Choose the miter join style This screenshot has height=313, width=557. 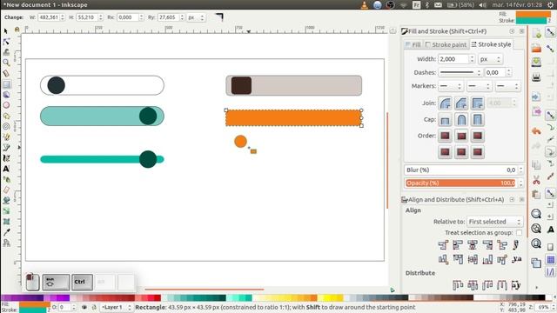pos(478,103)
